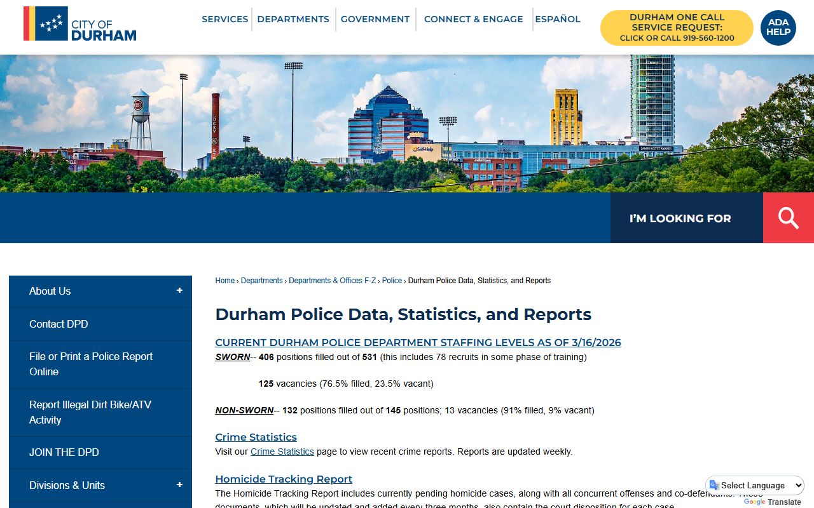Open the Crime Statistics heading link
Image resolution: width=814 pixels, height=508 pixels.
(x=256, y=437)
